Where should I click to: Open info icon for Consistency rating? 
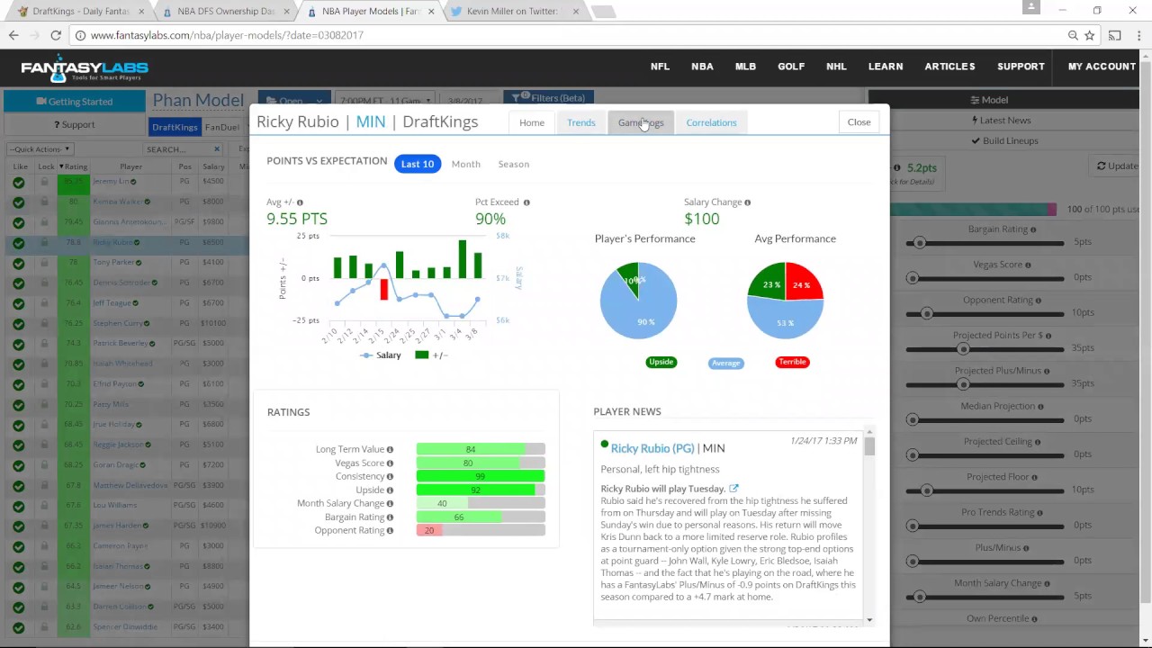(390, 476)
